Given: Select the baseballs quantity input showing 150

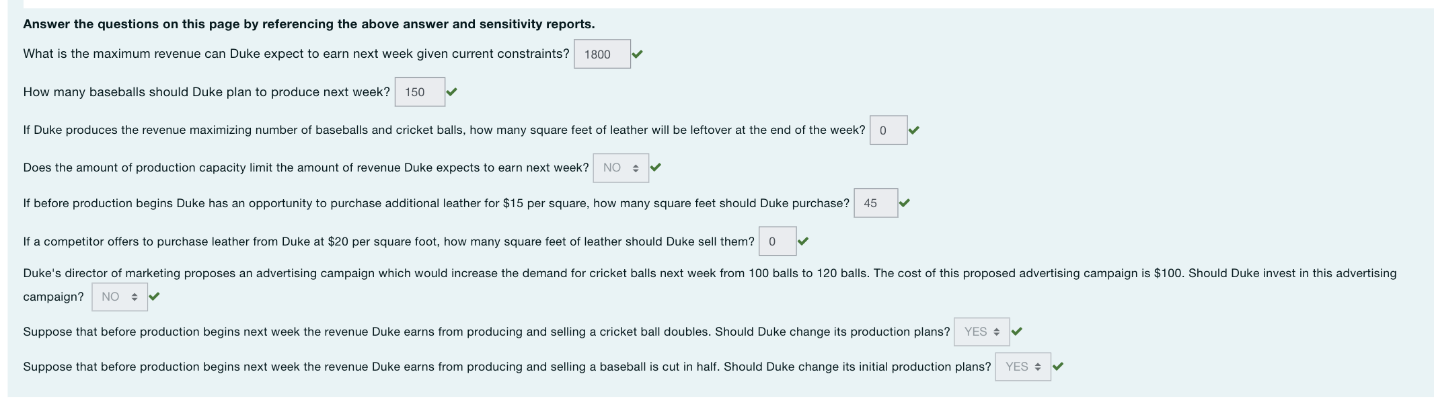Looking at the screenshot, I should click(x=420, y=93).
